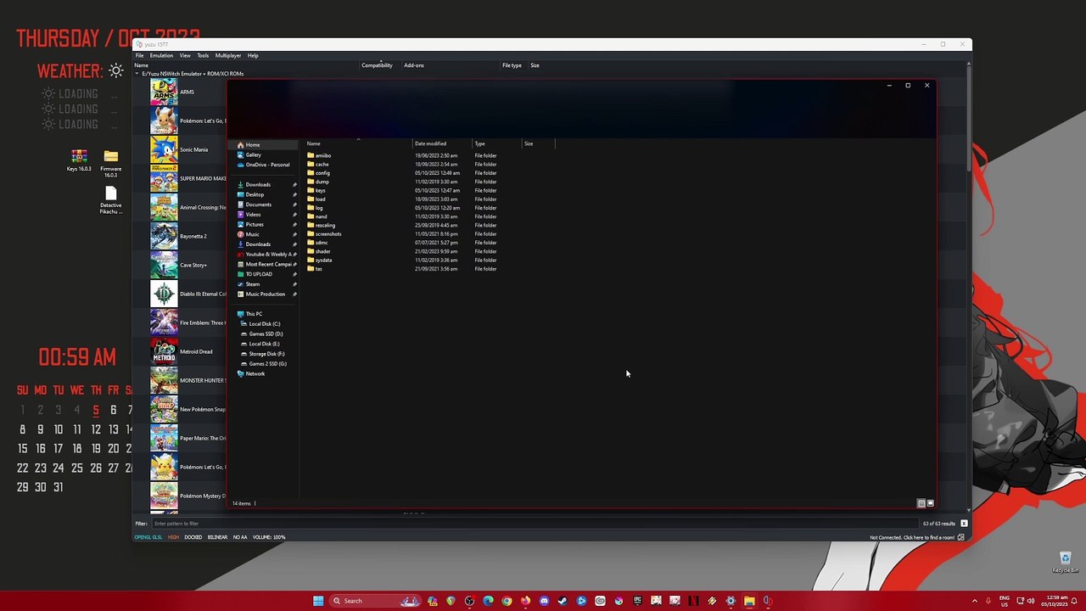Toggle DOCKED mode in yuzu status bar
This screenshot has width=1086, height=611.
tap(193, 537)
